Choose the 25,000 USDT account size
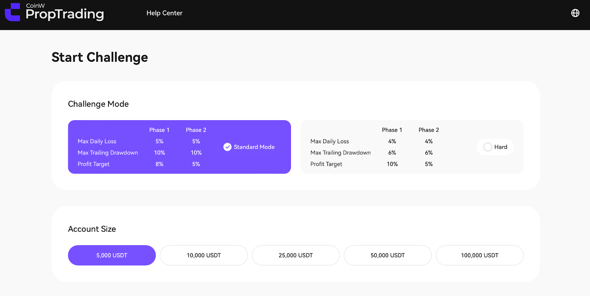 point(296,255)
